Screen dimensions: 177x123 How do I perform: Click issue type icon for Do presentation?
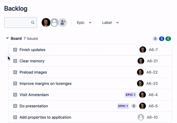(15, 106)
